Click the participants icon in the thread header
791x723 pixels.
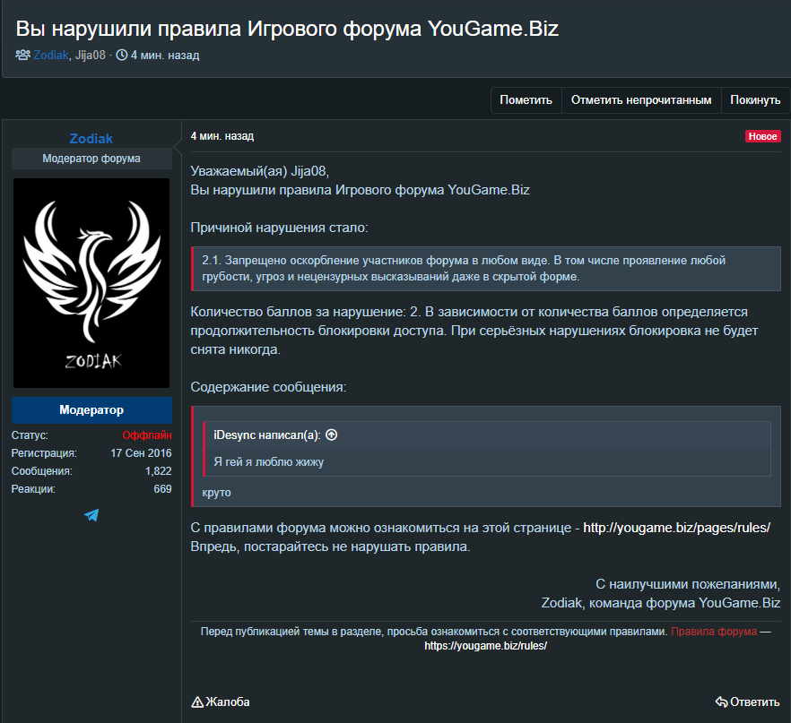pos(22,55)
